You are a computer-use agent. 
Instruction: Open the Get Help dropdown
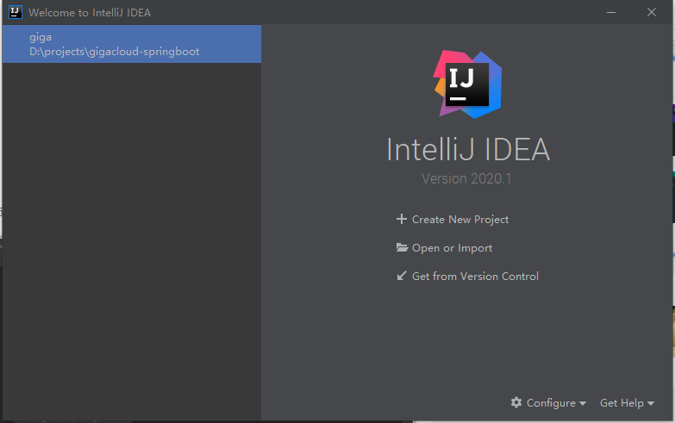(x=628, y=403)
